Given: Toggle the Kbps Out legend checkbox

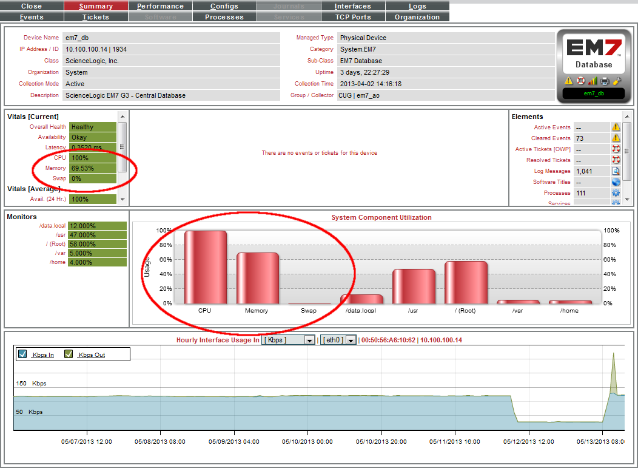Looking at the screenshot, I should click(x=69, y=354).
